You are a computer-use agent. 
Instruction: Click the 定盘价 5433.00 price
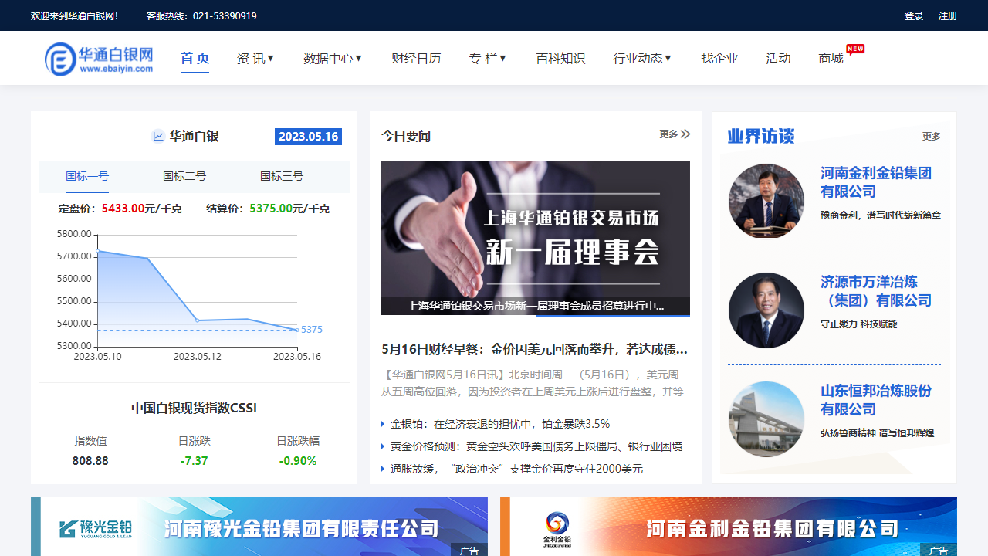coord(123,208)
